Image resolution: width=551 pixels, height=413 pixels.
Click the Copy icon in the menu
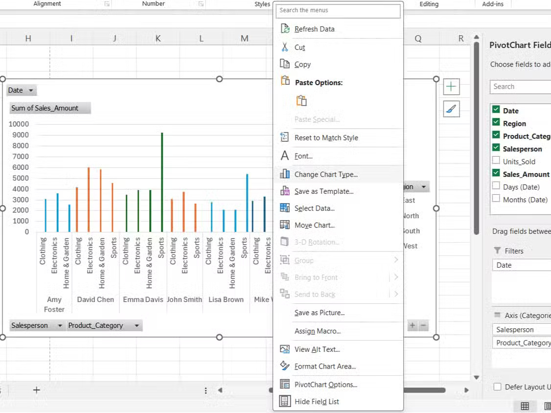tap(285, 64)
